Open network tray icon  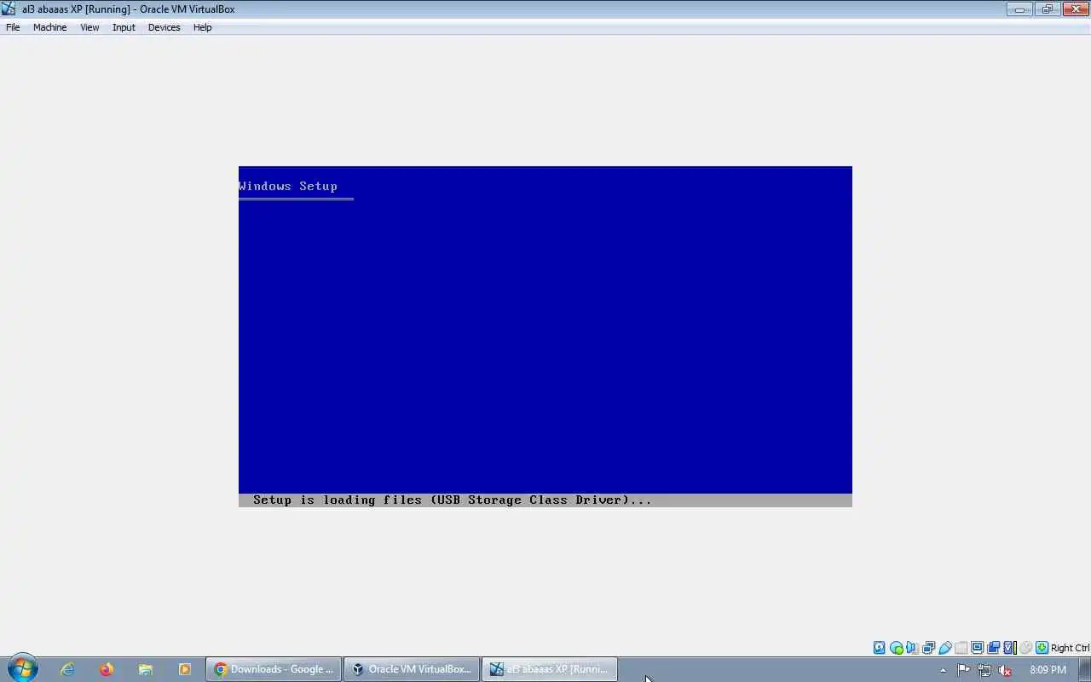[x=984, y=670]
